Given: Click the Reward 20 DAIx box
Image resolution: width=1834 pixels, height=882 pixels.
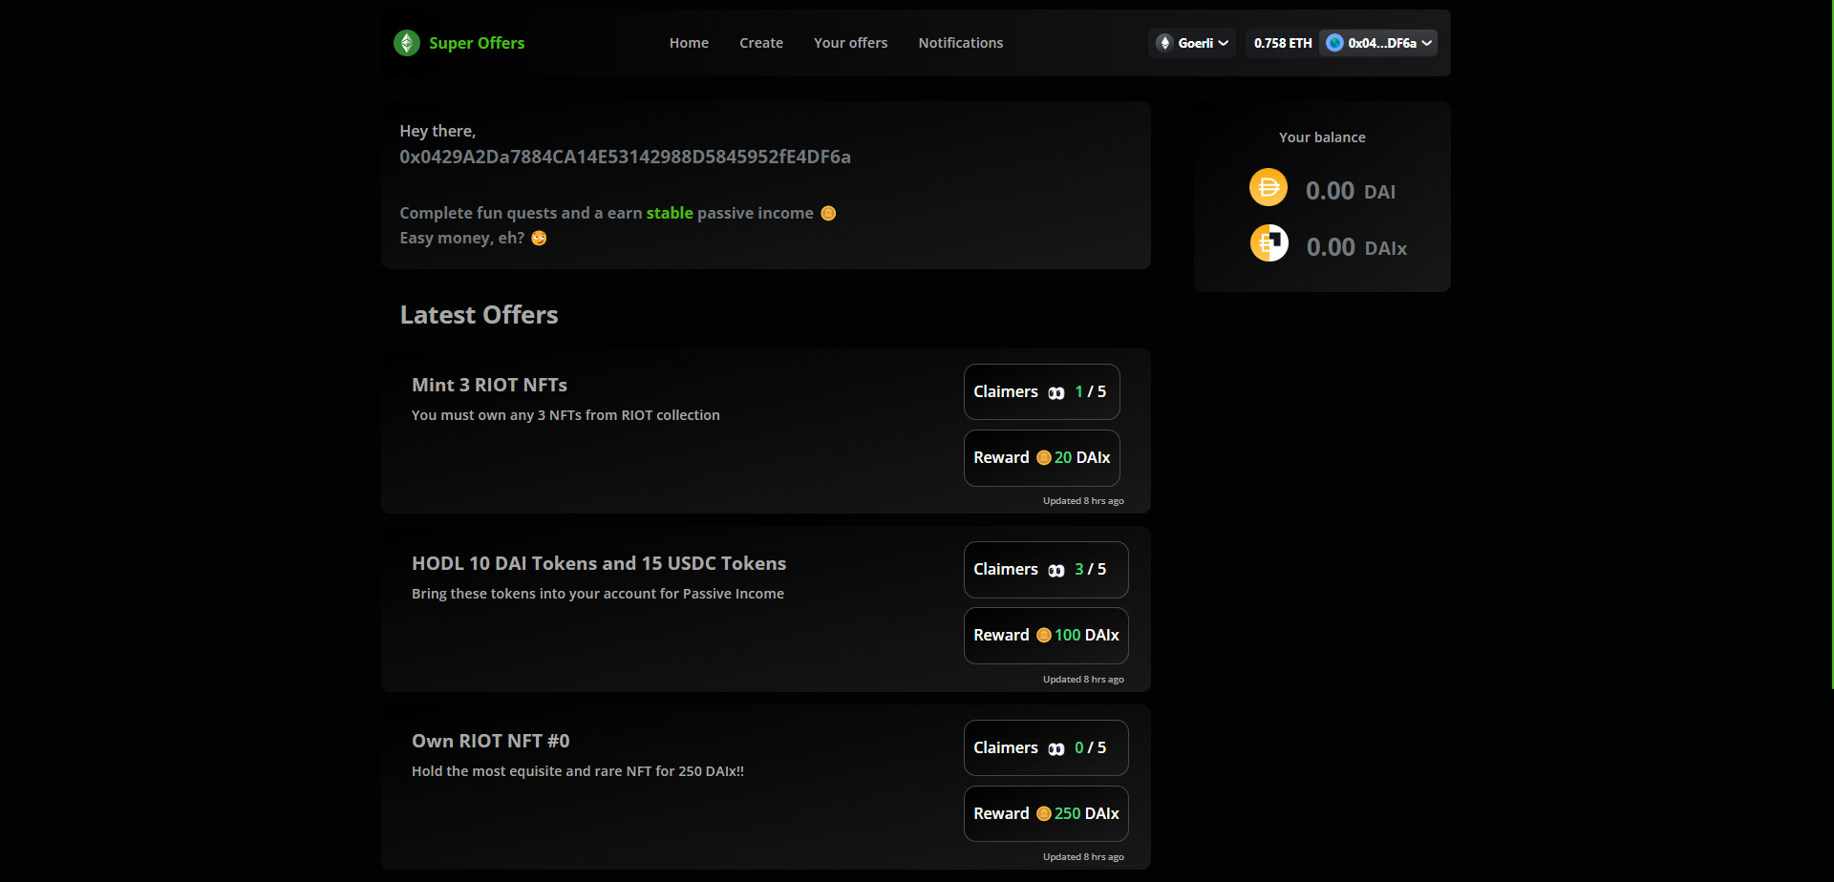Looking at the screenshot, I should click(x=1041, y=458).
